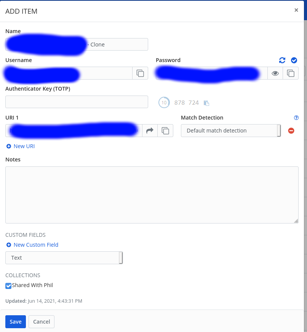Screen dimensions: 307x332
Task: Toggle password visibility with eye icon
Action: pos(275,73)
